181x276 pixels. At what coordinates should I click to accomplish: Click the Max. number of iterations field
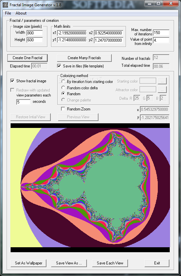click(x=161, y=33)
